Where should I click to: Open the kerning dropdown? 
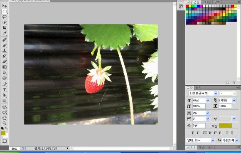234,119
